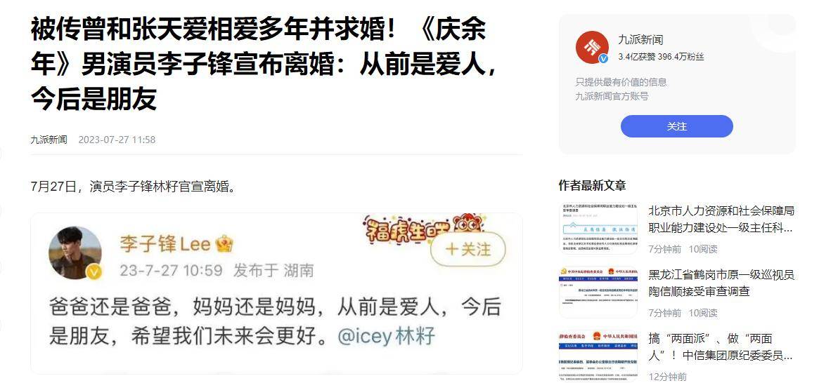Click the 作者最新文章 section heading
Screen dimensions: 838x383
coord(592,186)
